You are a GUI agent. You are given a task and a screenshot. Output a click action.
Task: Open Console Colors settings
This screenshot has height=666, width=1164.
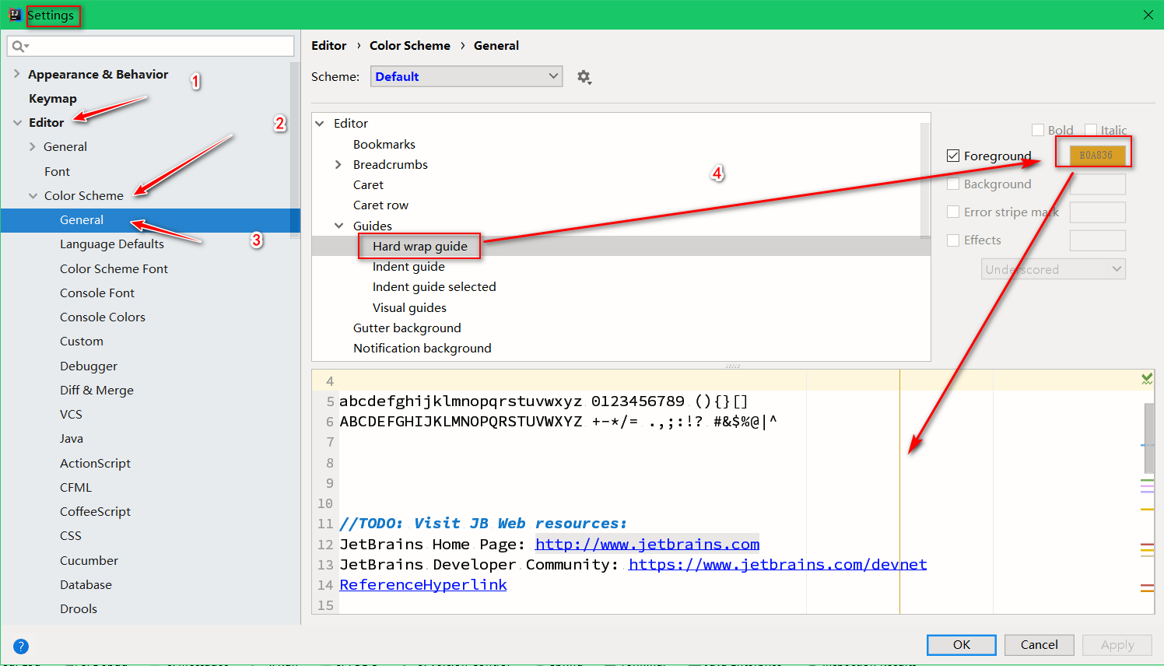(x=103, y=317)
